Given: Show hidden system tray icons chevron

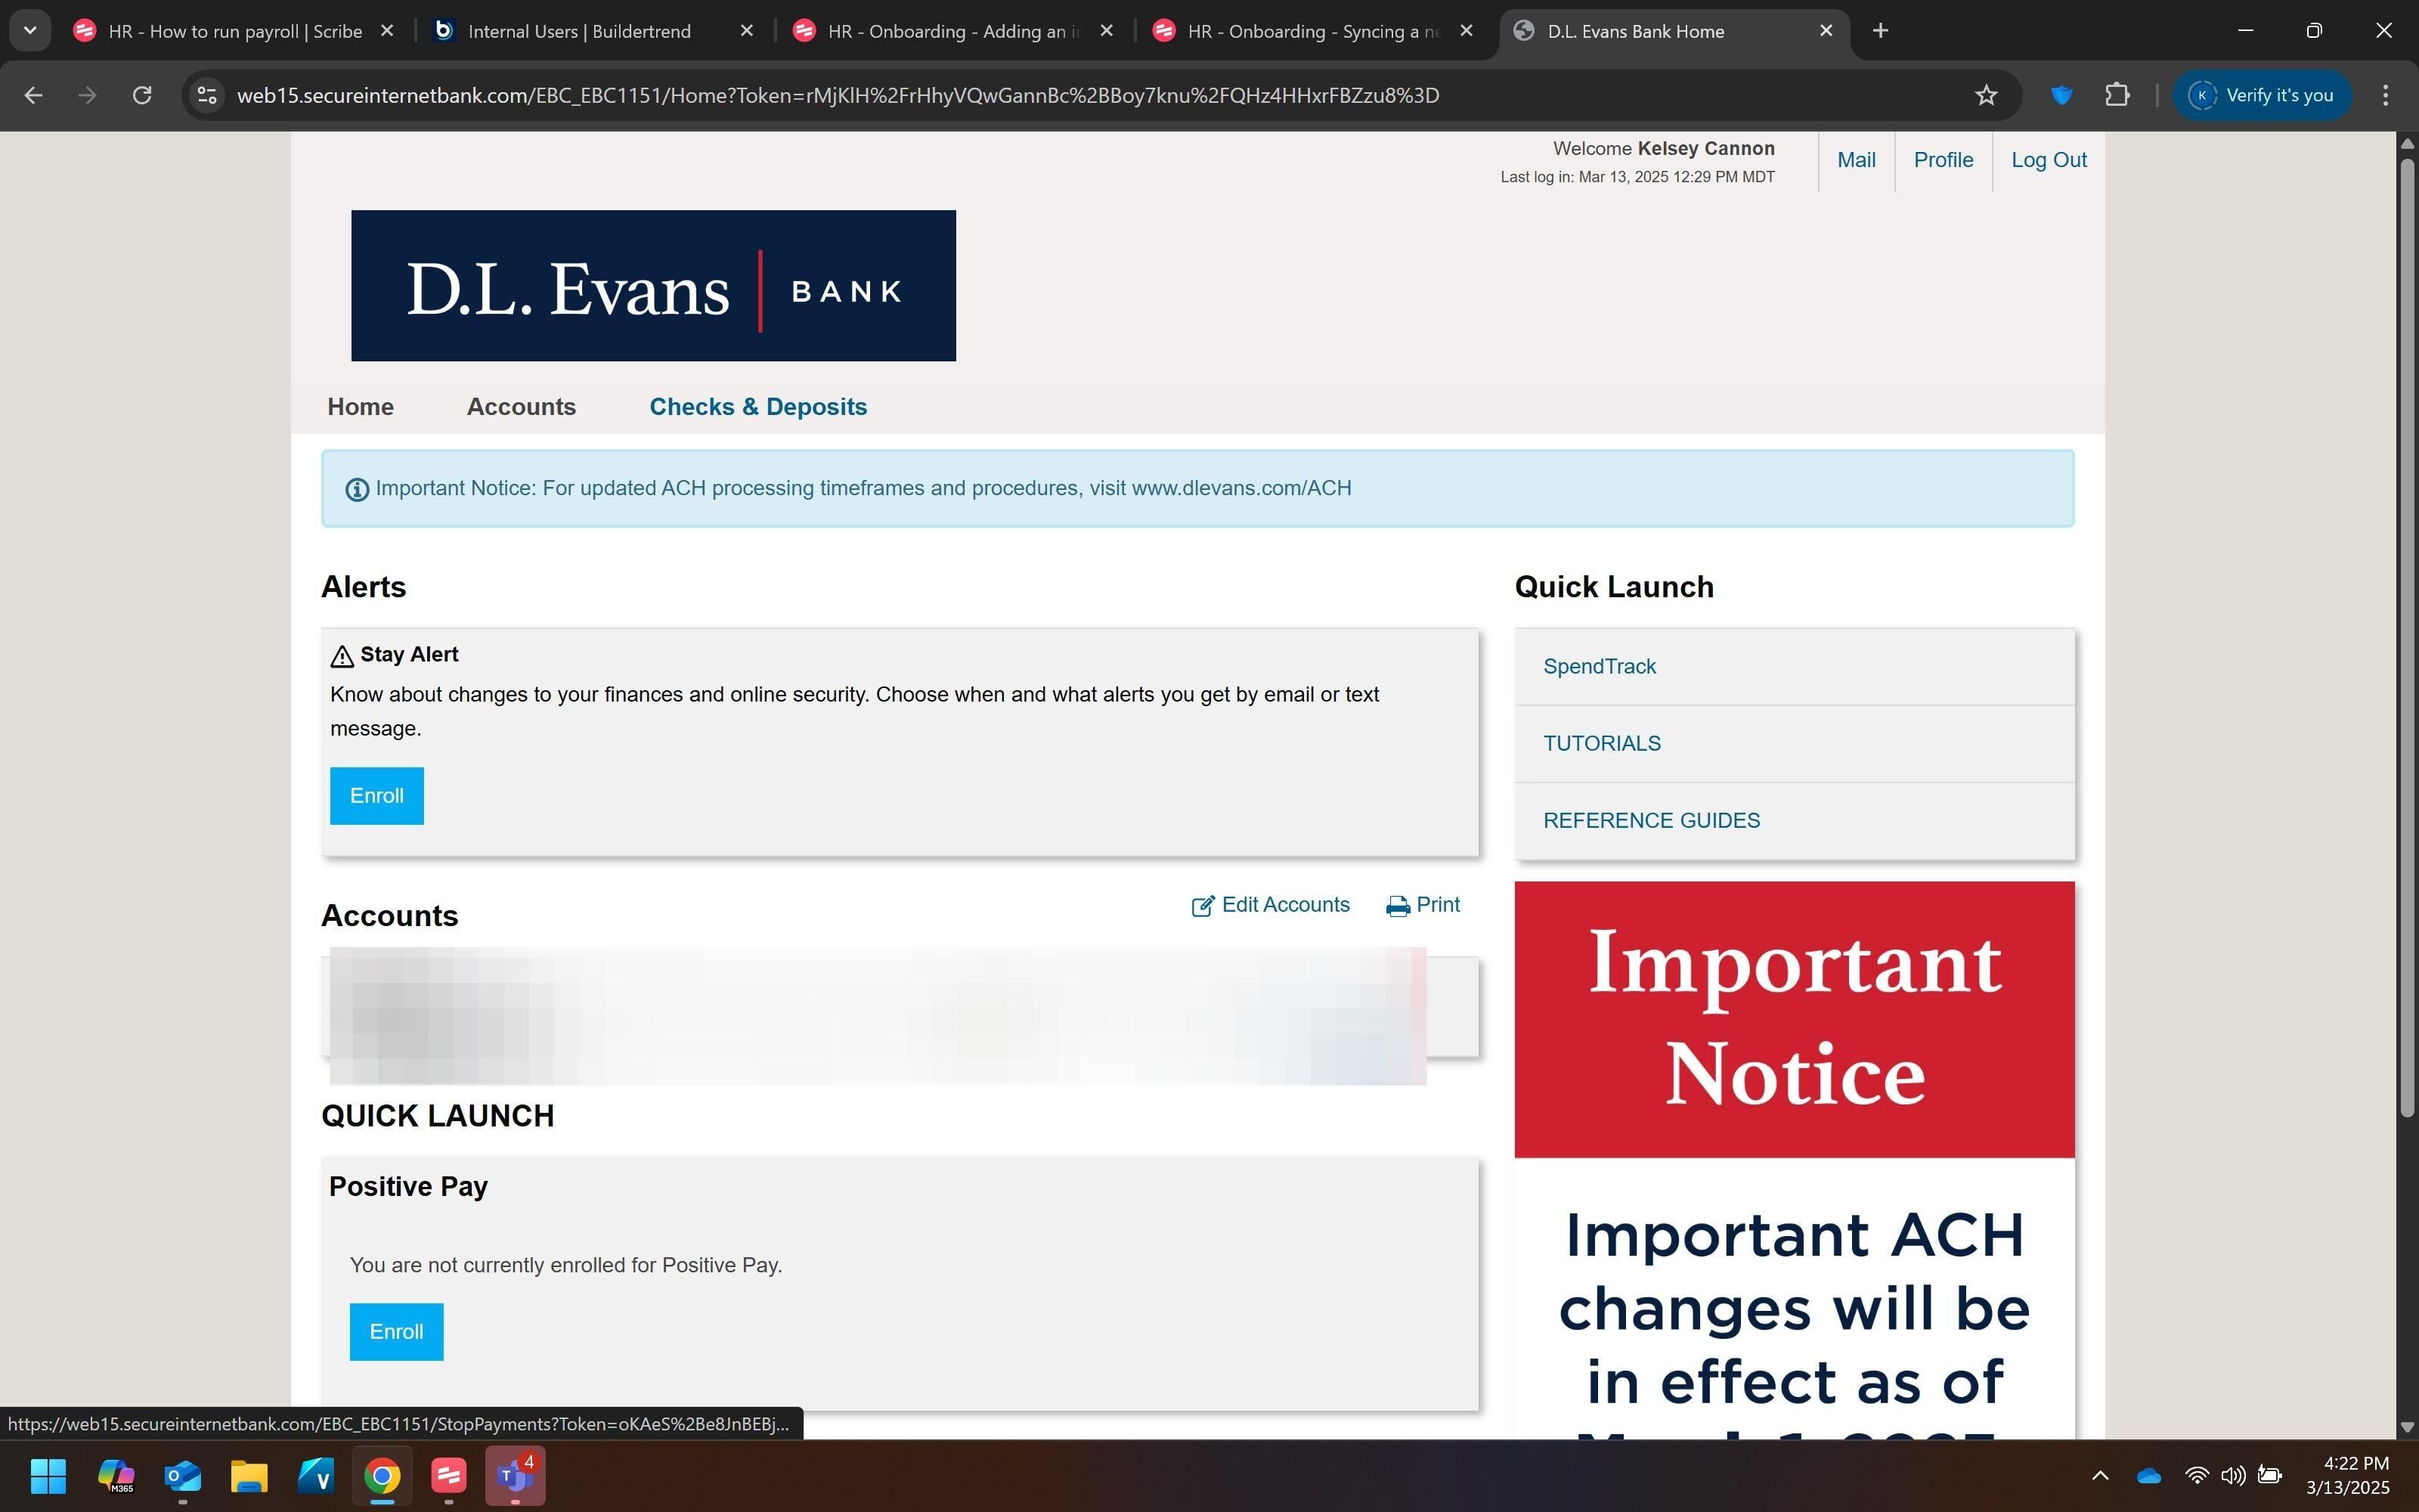Looking at the screenshot, I should click(2100, 1475).
